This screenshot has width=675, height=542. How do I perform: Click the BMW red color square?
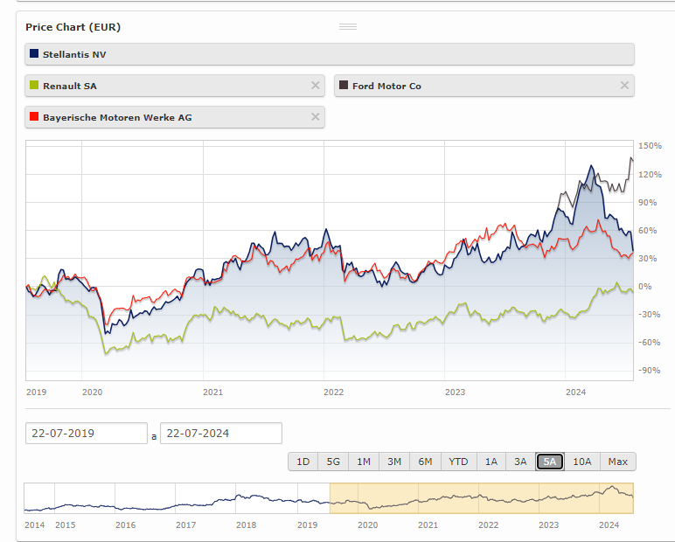34,117
